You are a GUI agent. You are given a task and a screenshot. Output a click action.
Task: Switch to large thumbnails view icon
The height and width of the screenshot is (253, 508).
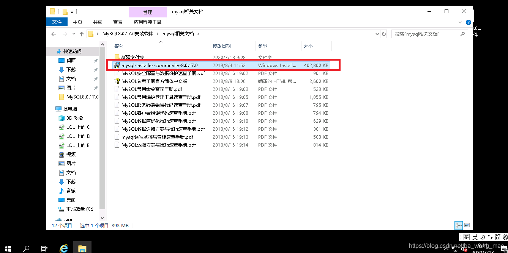467,225
